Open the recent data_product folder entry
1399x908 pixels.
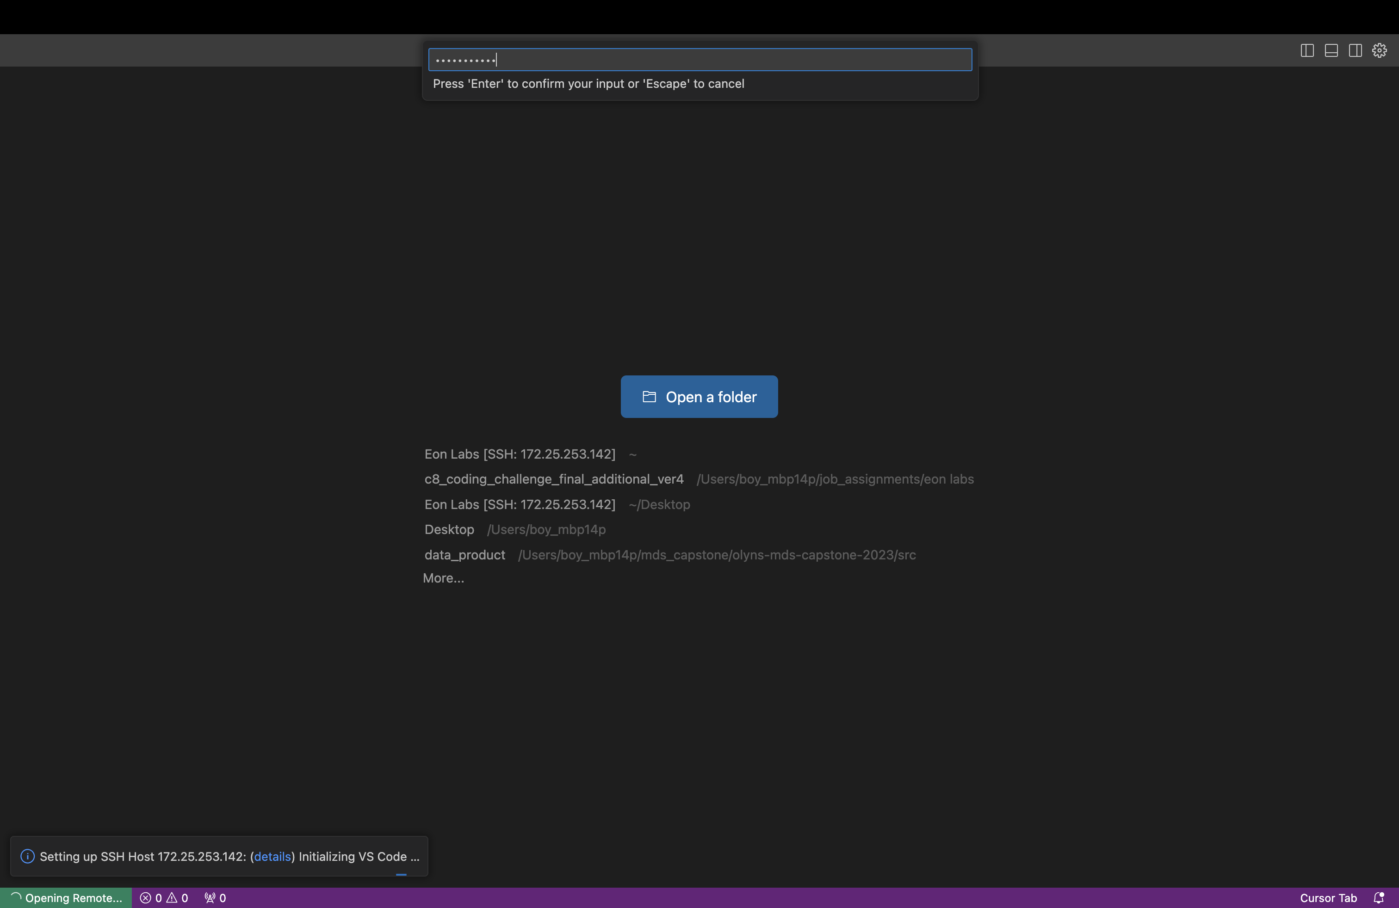464,555
